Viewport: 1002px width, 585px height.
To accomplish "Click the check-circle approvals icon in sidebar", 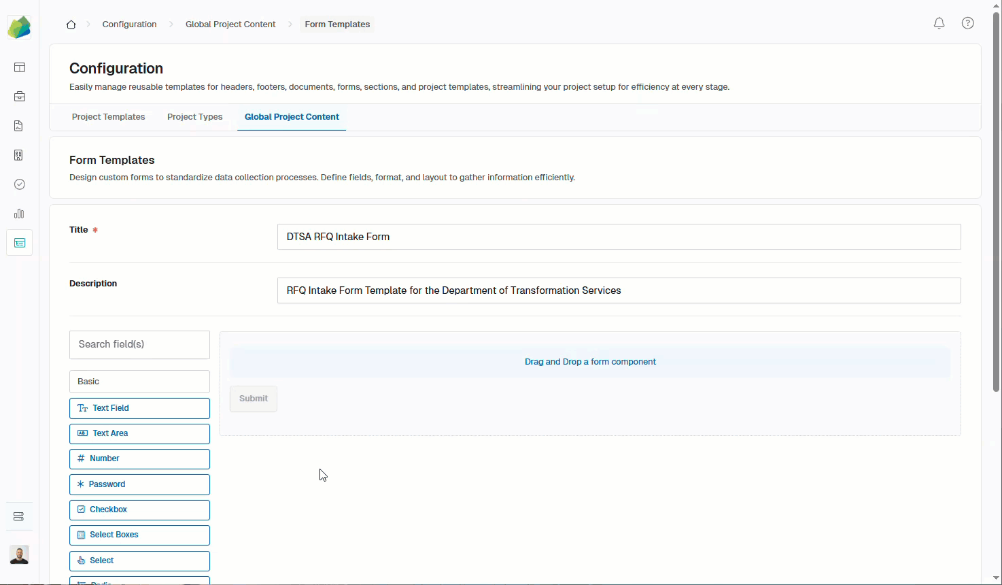I will [x=19, y=184].
